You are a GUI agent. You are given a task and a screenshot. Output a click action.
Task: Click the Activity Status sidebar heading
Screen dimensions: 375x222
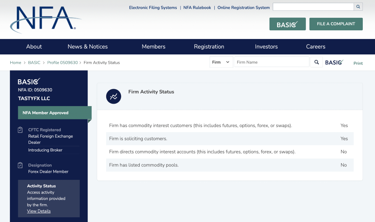[x=41, y=186]
